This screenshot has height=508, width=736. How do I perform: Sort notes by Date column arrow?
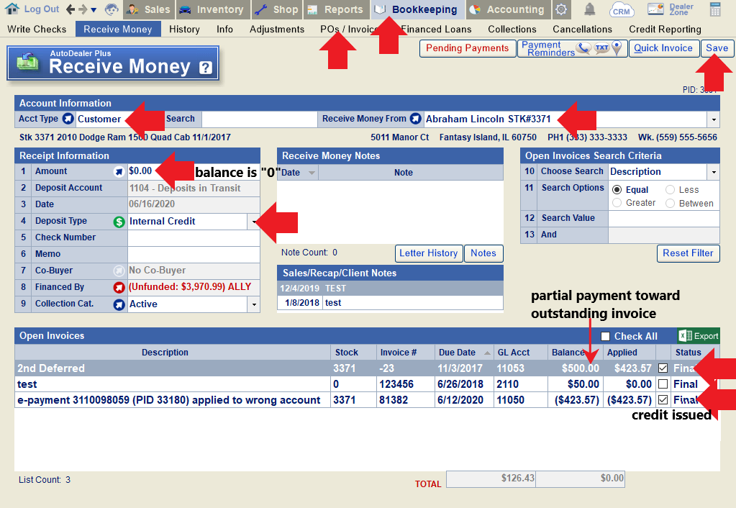click(312, 173)
